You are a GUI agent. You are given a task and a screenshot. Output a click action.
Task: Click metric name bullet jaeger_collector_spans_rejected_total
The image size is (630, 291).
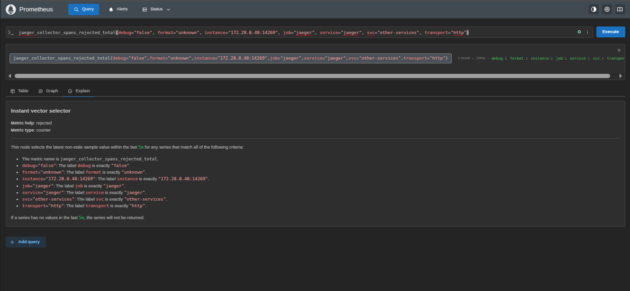90,159
